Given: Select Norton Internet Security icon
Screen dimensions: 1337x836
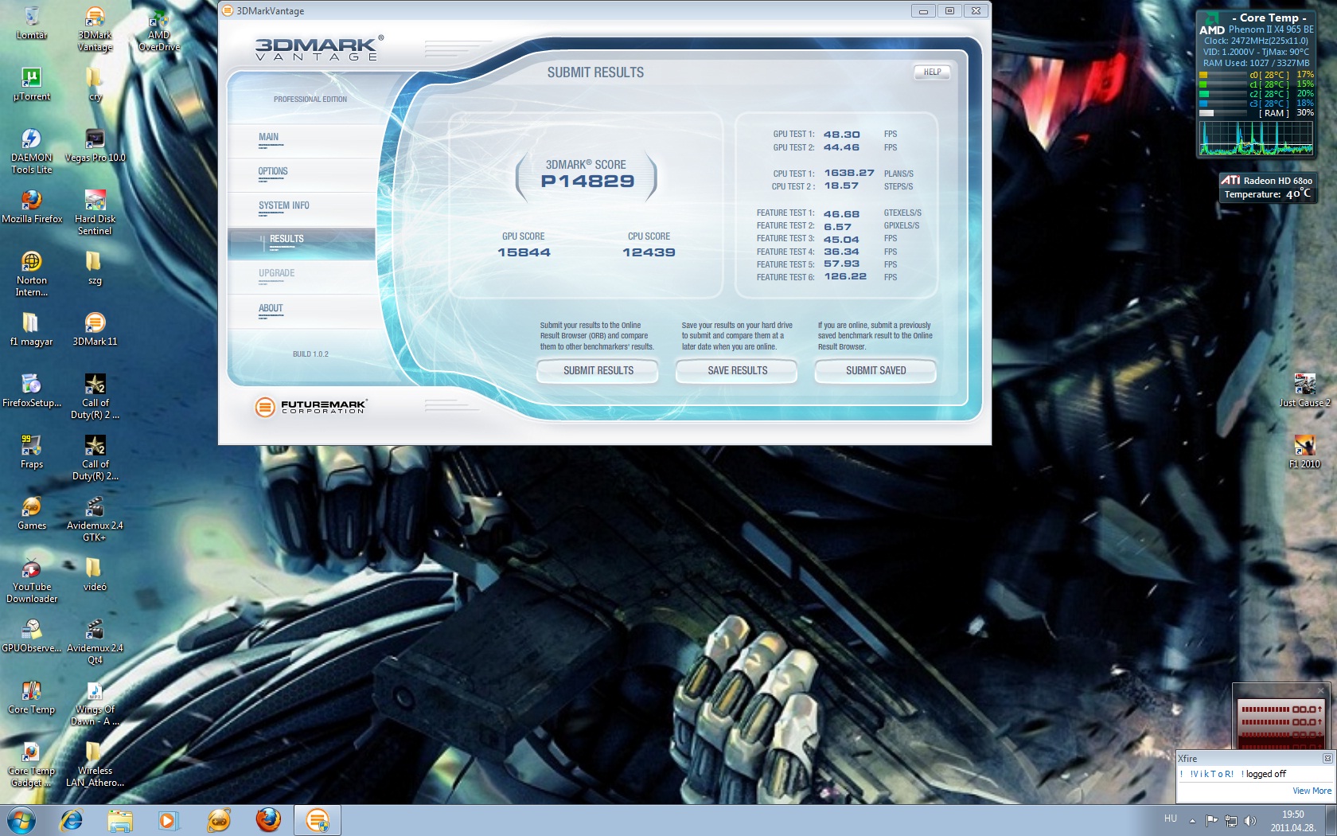Looking at the screenshot, I should [32, 274].
